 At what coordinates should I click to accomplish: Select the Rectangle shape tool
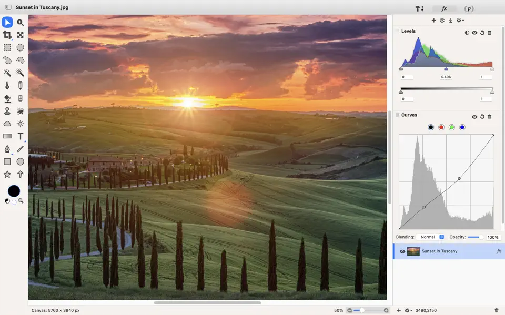pos(7,161)
